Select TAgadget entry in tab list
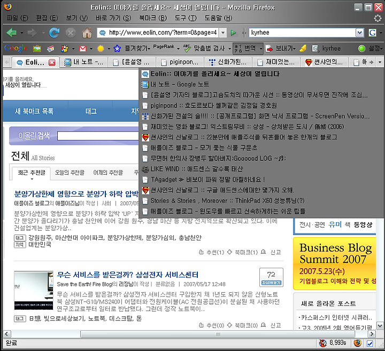The height and width of the screenshot is (351, 385). coord(261,180)
